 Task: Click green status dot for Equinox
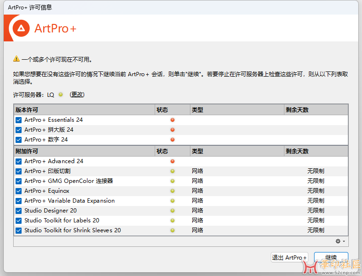(173, 191)
